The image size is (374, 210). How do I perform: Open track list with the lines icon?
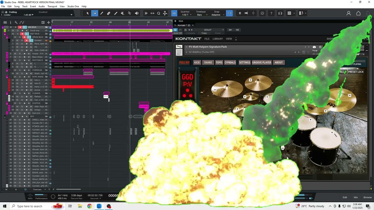point(43,22)
